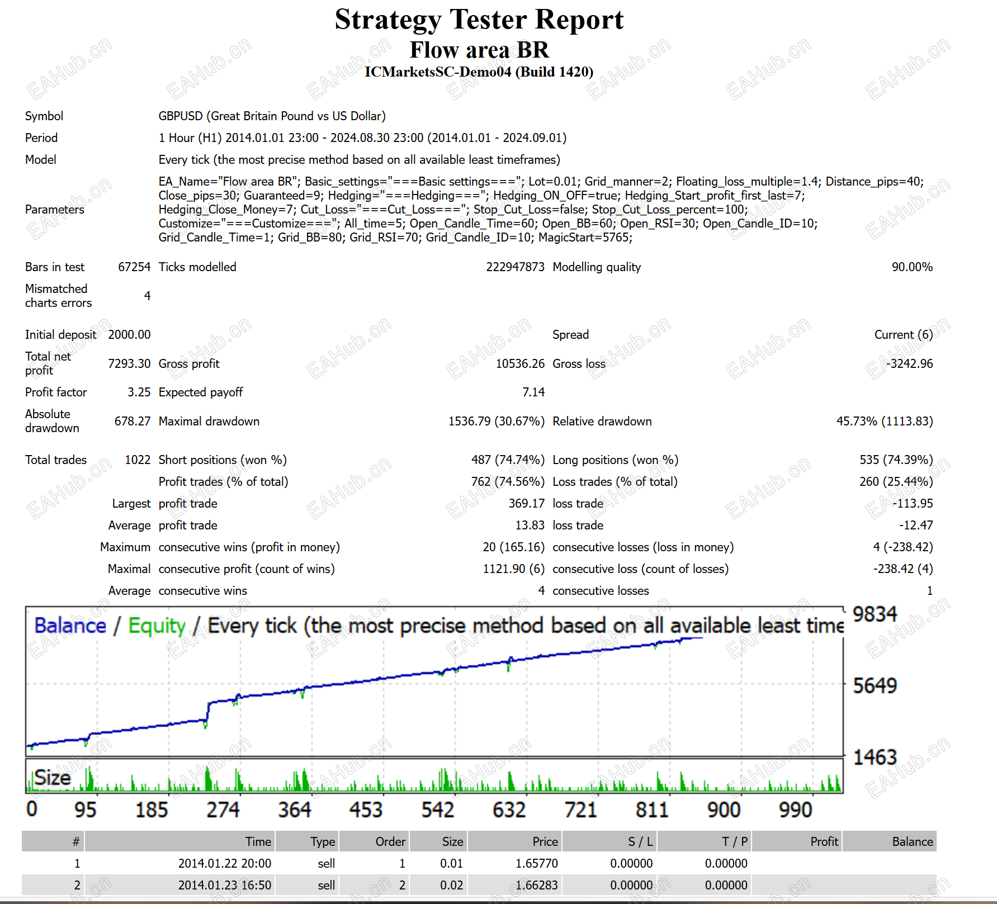Click Relative drawdown value 45.73% (1113.83)
This screenshot has height=904, width=997.
pos(885,421)
